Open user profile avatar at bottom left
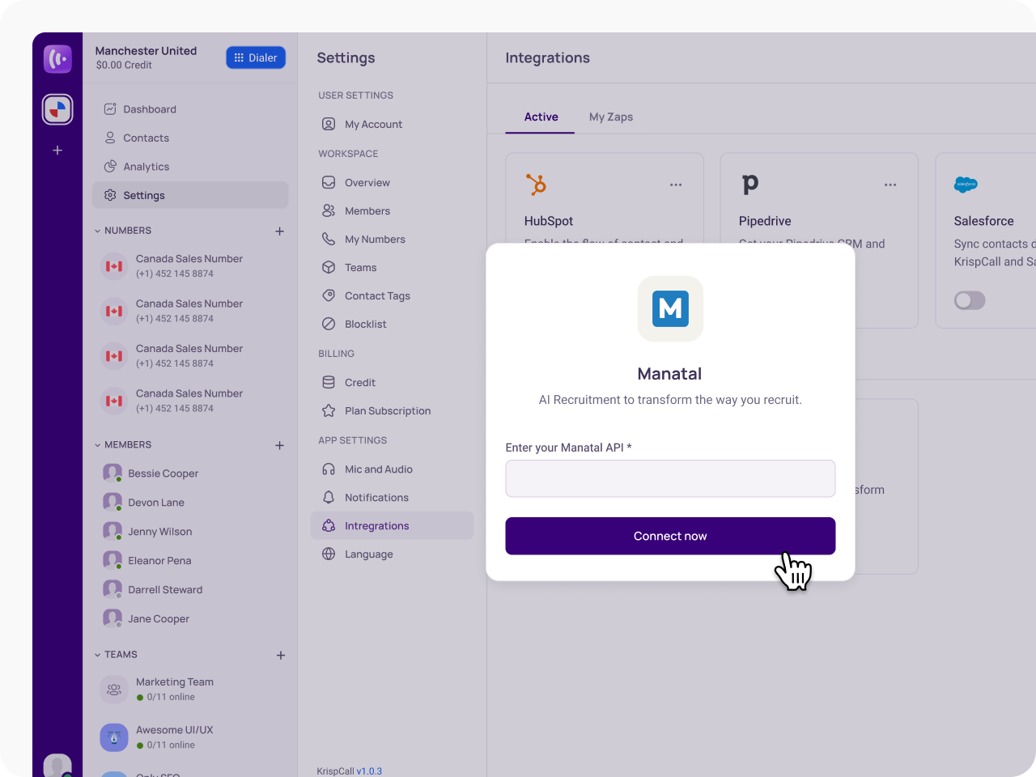 pos(57,766)
